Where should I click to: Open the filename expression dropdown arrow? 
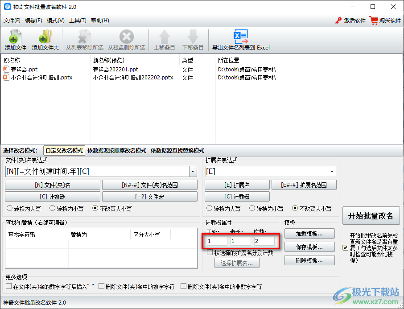click(193, 172)
